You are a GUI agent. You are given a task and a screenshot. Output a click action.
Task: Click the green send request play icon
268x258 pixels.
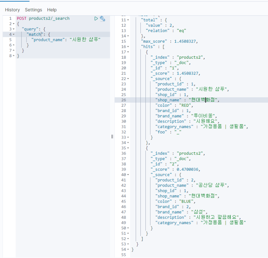click(96, 18)
